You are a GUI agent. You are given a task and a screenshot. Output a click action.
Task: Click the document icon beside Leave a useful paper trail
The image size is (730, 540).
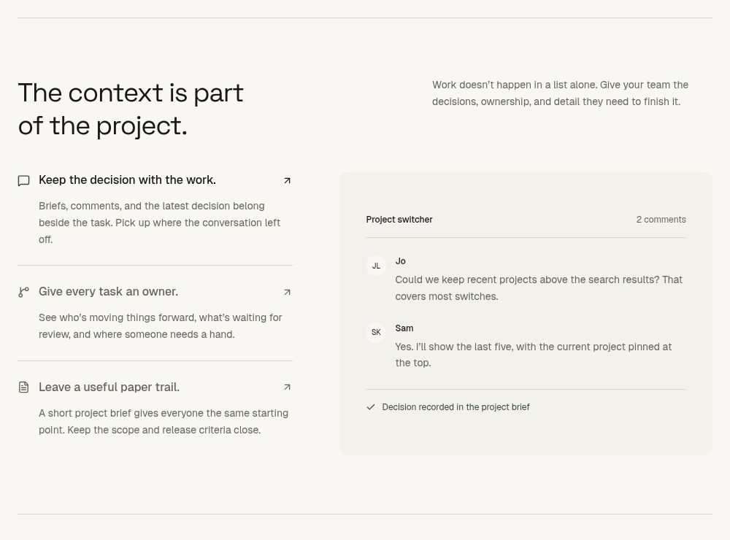tap(24, 387)
